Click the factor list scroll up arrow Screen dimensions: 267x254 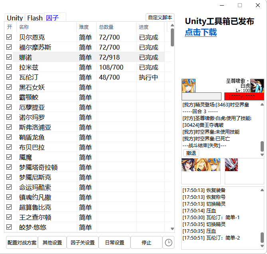172,25
